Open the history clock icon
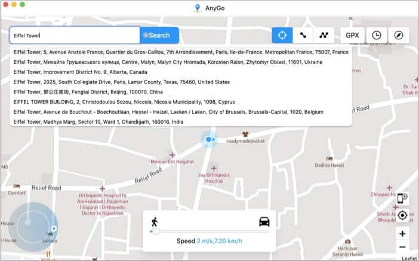Viewport: 419px width, 261px height. point(376,35)
